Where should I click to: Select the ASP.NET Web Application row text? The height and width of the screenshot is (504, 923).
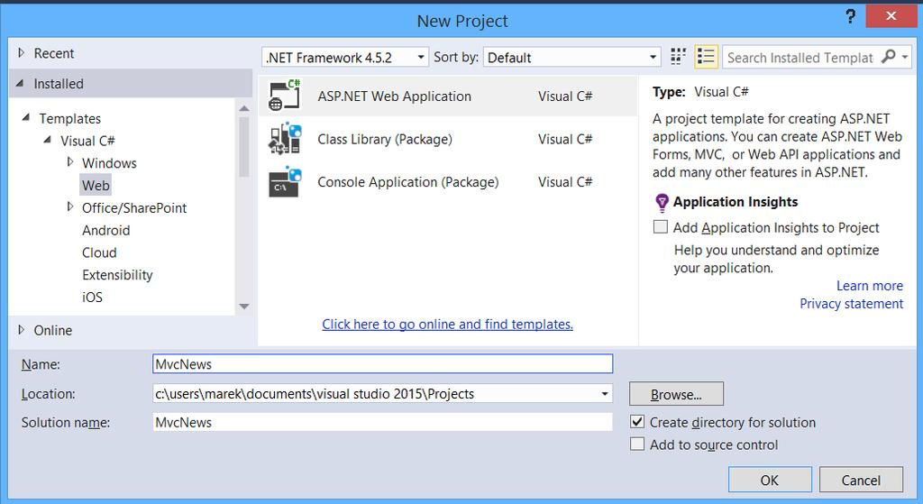(x=395, y=96)
